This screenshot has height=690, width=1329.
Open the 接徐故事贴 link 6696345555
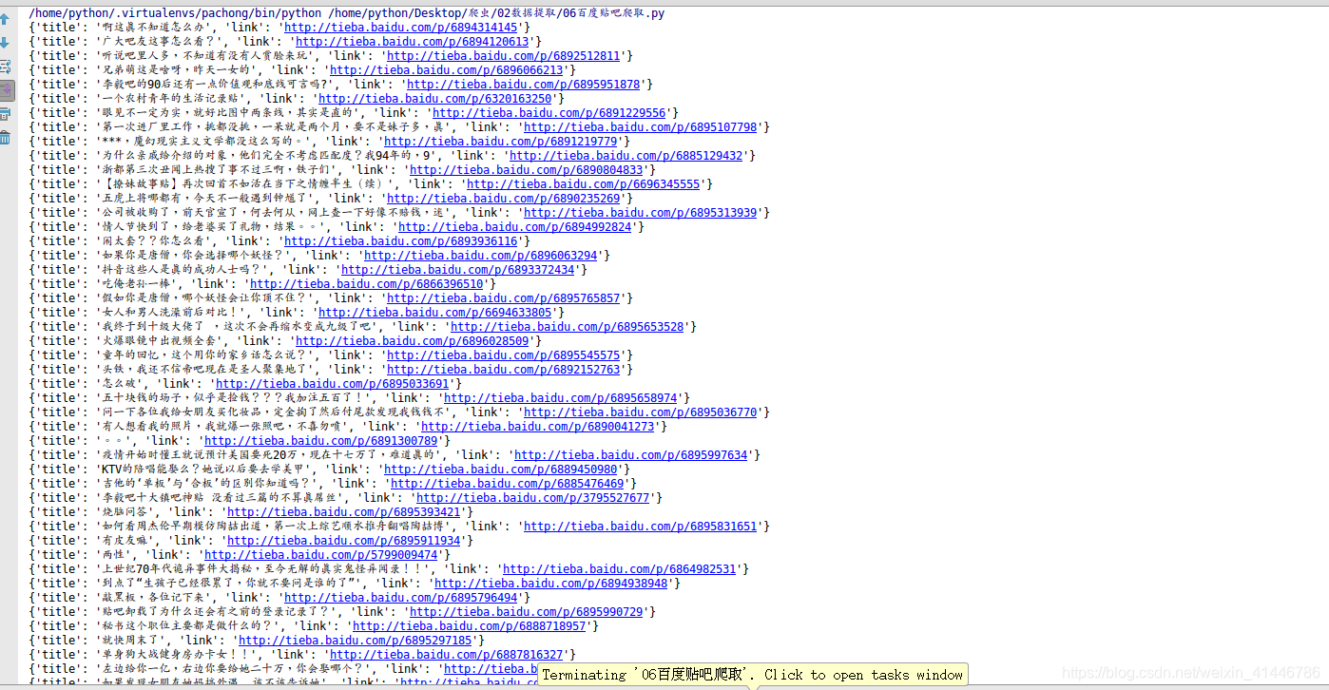pos(584,184)
